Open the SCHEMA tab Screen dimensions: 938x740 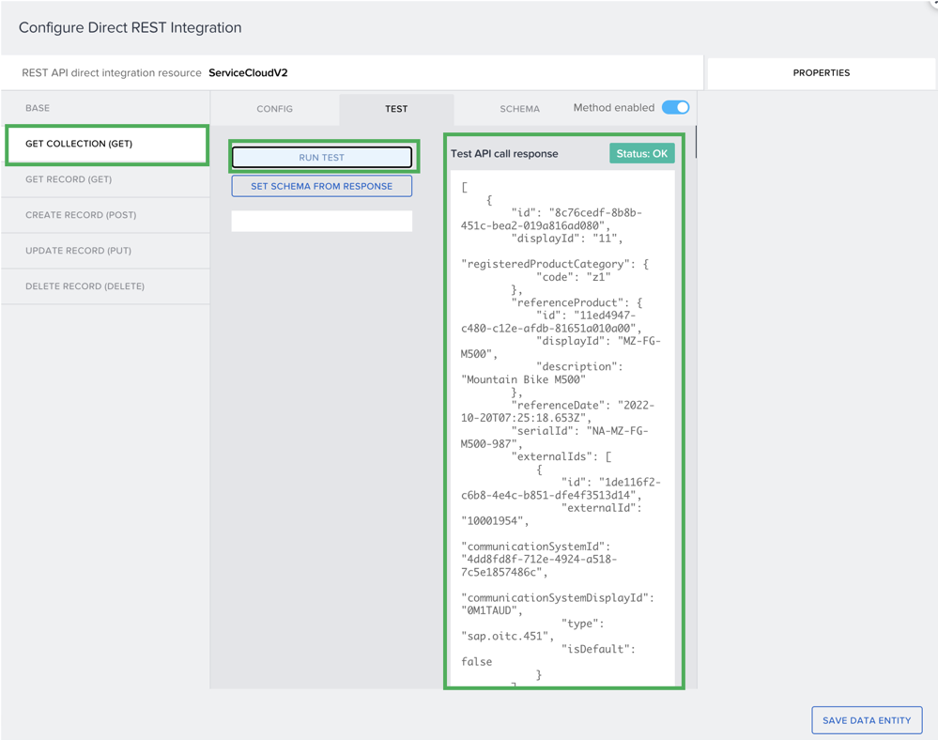[519, 109]
